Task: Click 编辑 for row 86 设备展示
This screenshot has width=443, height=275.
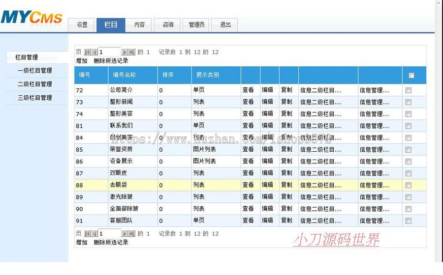Action: [x=267, y=161]
